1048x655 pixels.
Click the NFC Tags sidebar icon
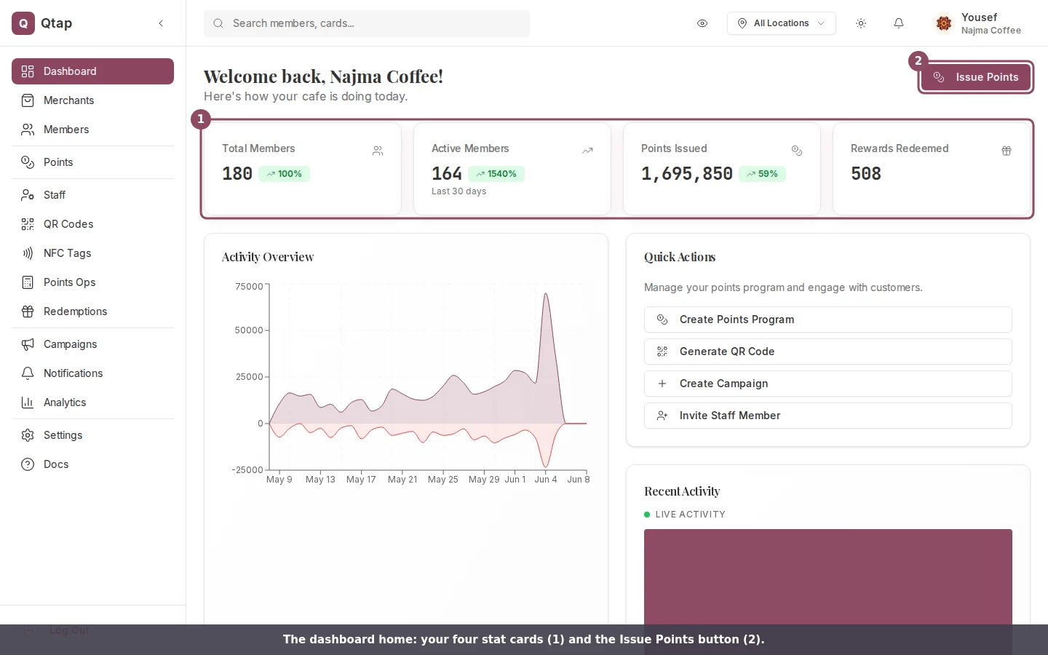click(28, 253)
